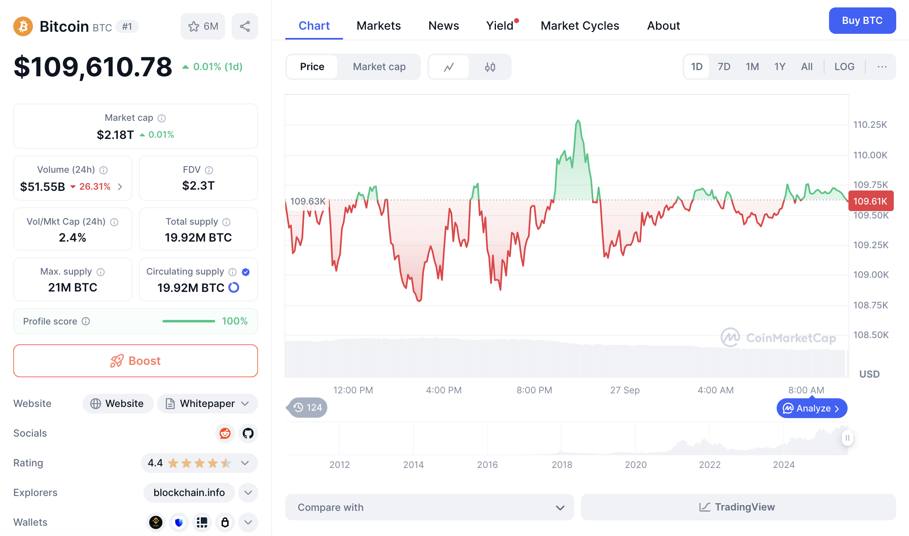
Task: Open the News tab
Action: [x=444, y=26]
